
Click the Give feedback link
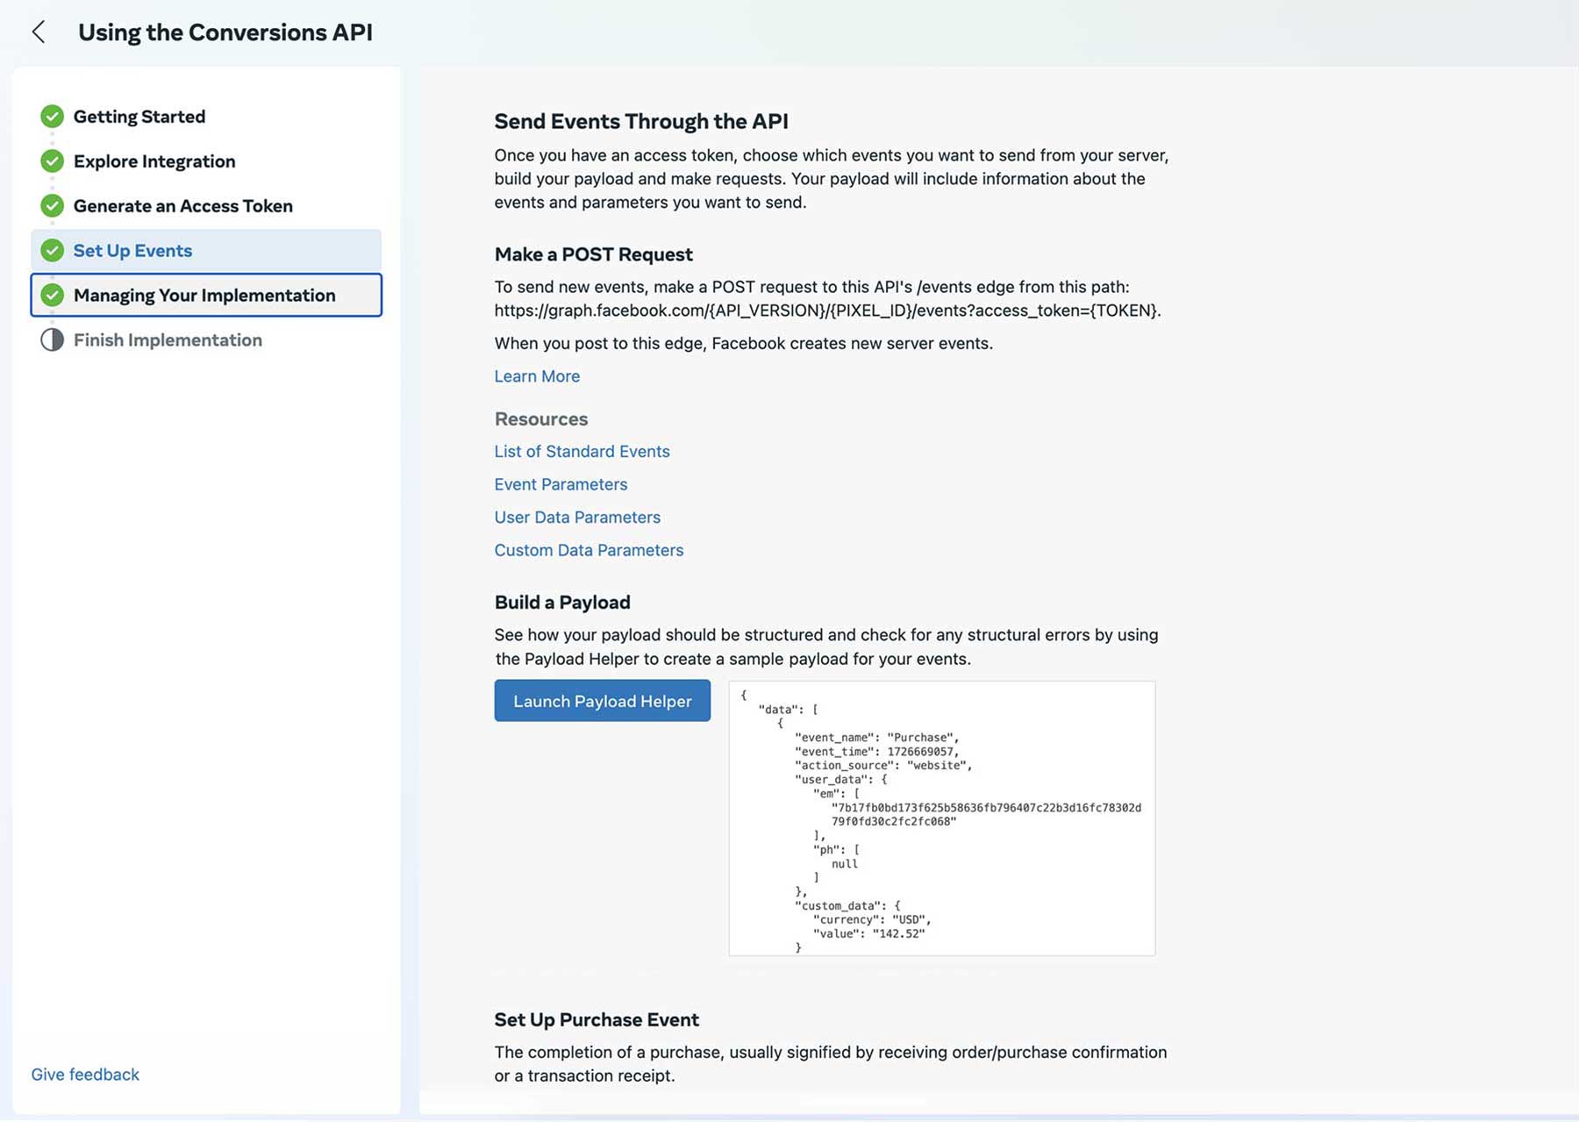(85, 1074)
